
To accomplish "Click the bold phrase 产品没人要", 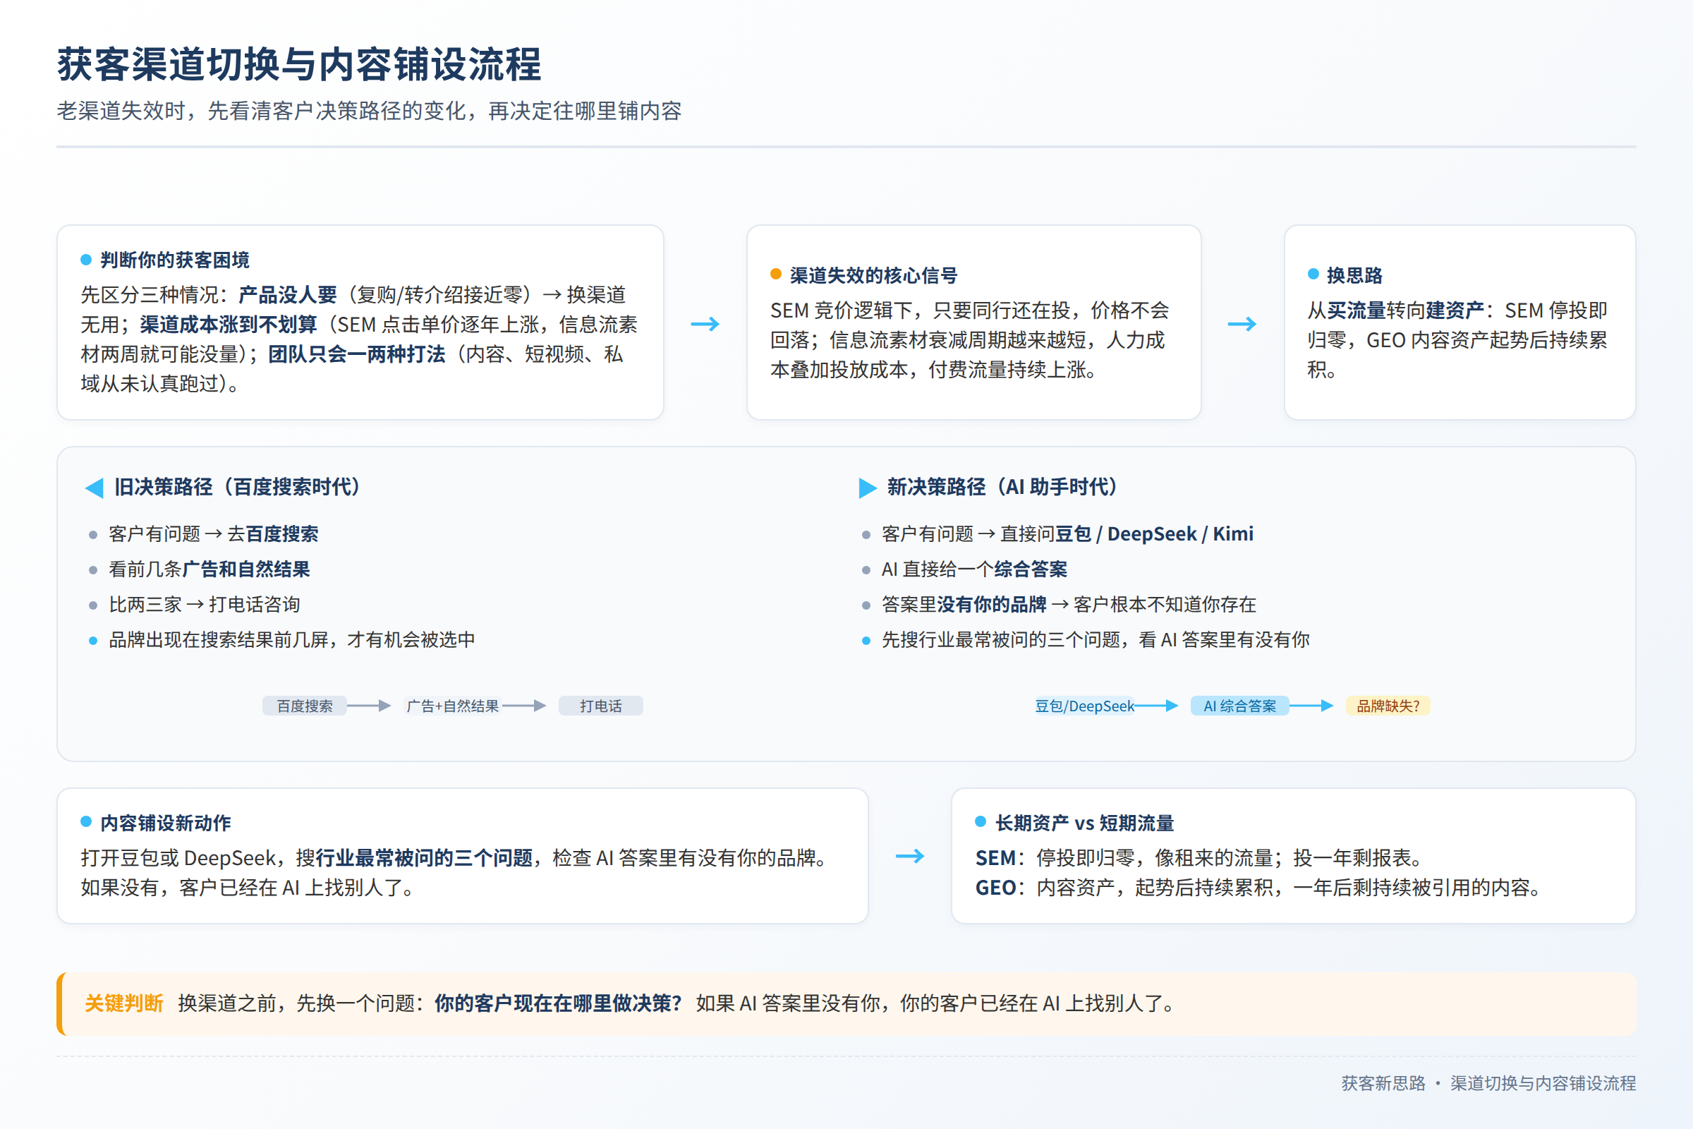I will click(x=287, y=294).
